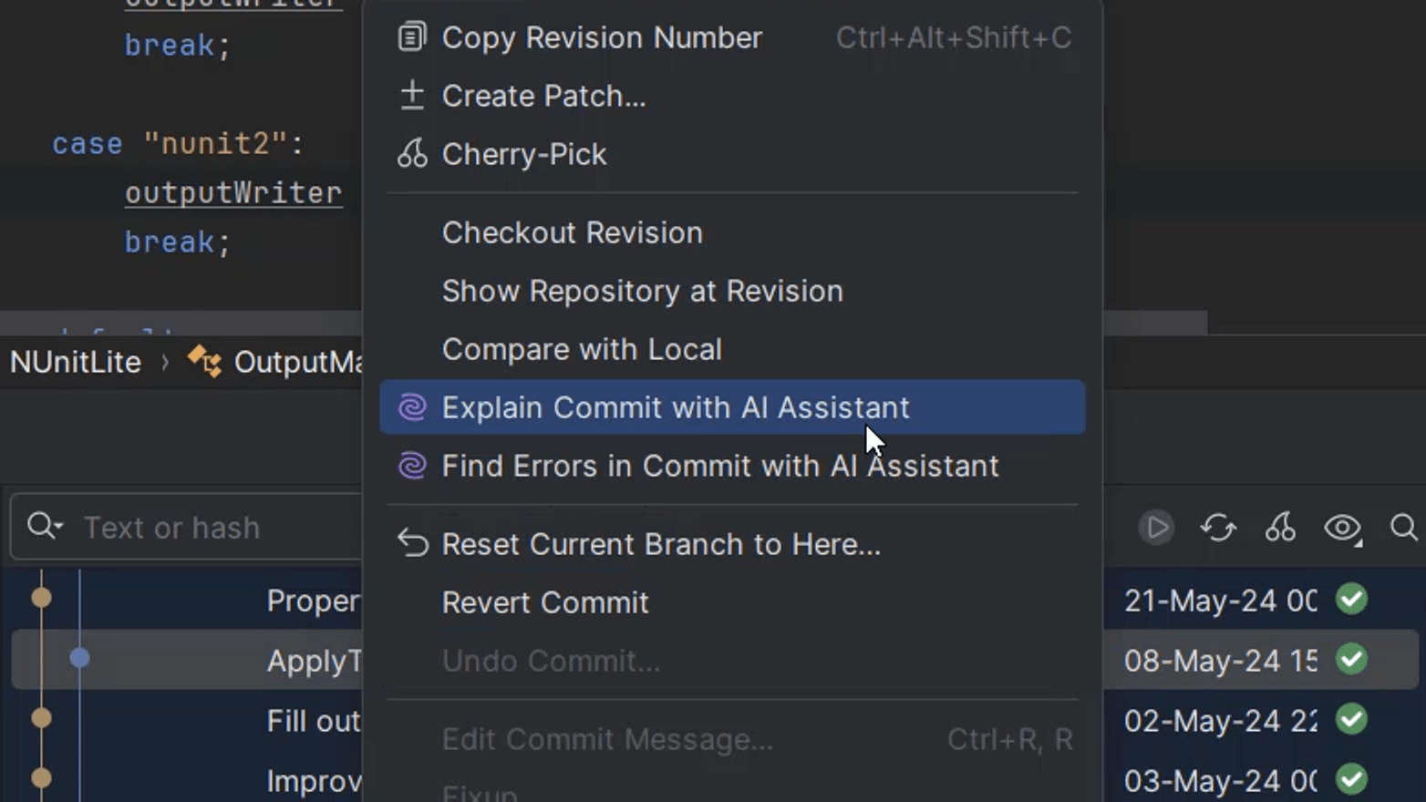Click the refresh log toolbar icon
The height and width of the screenshot is (802, 1426).
1218,528
